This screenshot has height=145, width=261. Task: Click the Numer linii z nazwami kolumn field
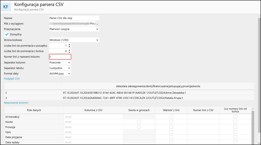click(x=60, y=57)
